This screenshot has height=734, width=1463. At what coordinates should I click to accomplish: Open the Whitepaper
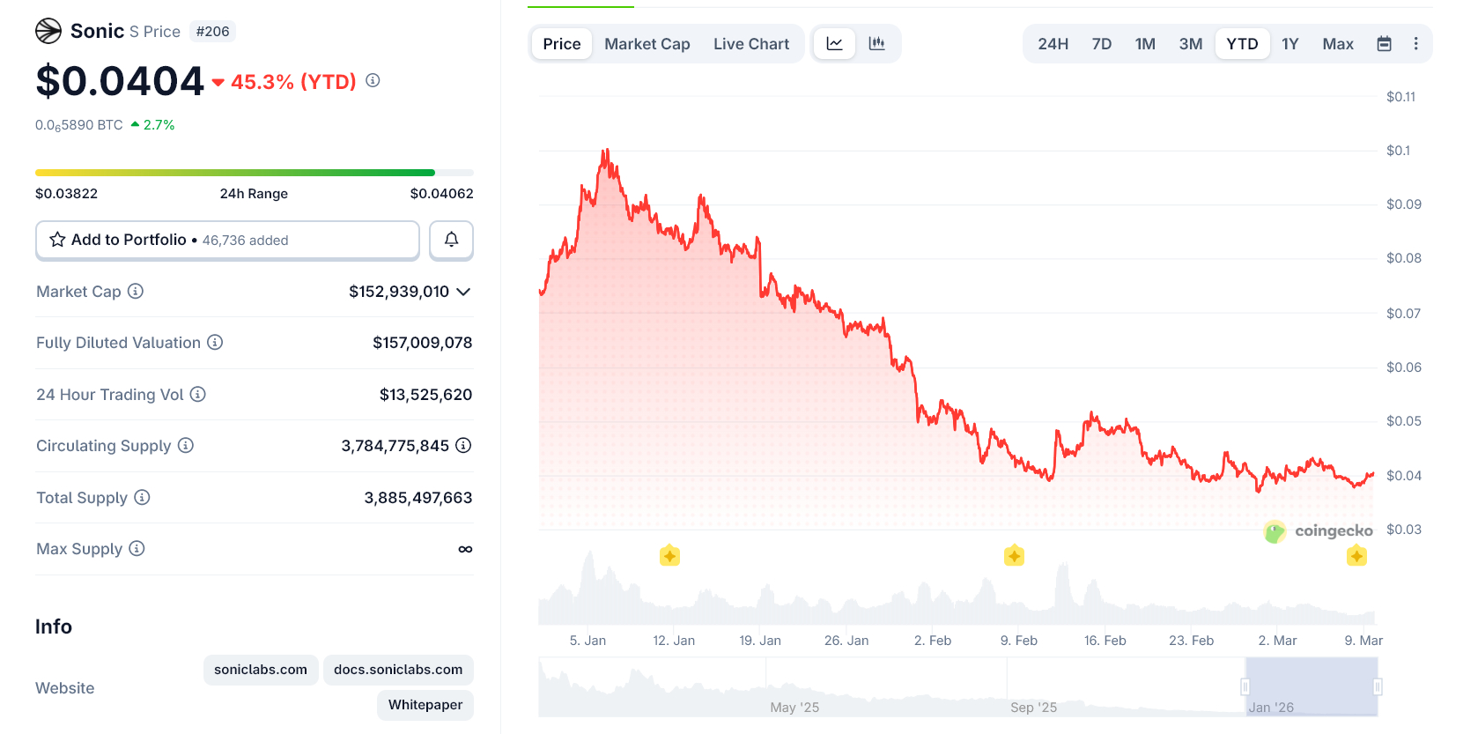click(x=425, y=705)
